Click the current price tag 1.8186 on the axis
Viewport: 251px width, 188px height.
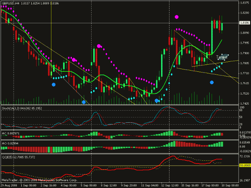pyautogui.click(x=245, y=23)
